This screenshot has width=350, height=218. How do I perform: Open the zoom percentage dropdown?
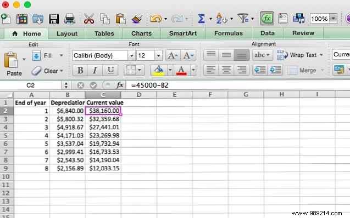coord(334,19)
